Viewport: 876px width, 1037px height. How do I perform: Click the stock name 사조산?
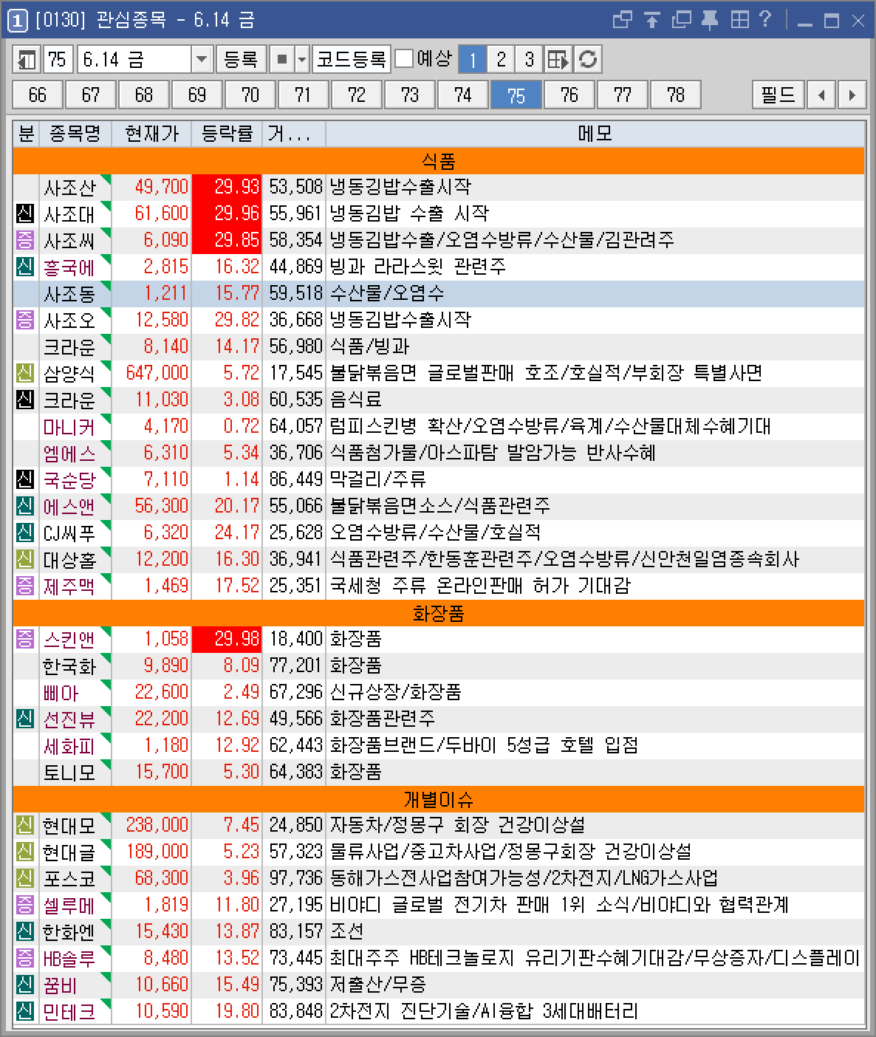coord(69,187)
